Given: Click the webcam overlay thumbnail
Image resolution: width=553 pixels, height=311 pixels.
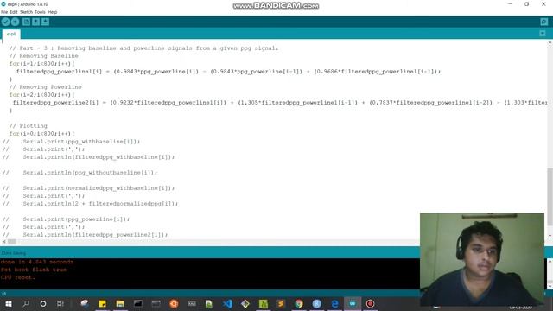Looking at the screenshot, I should pos(482,259).
